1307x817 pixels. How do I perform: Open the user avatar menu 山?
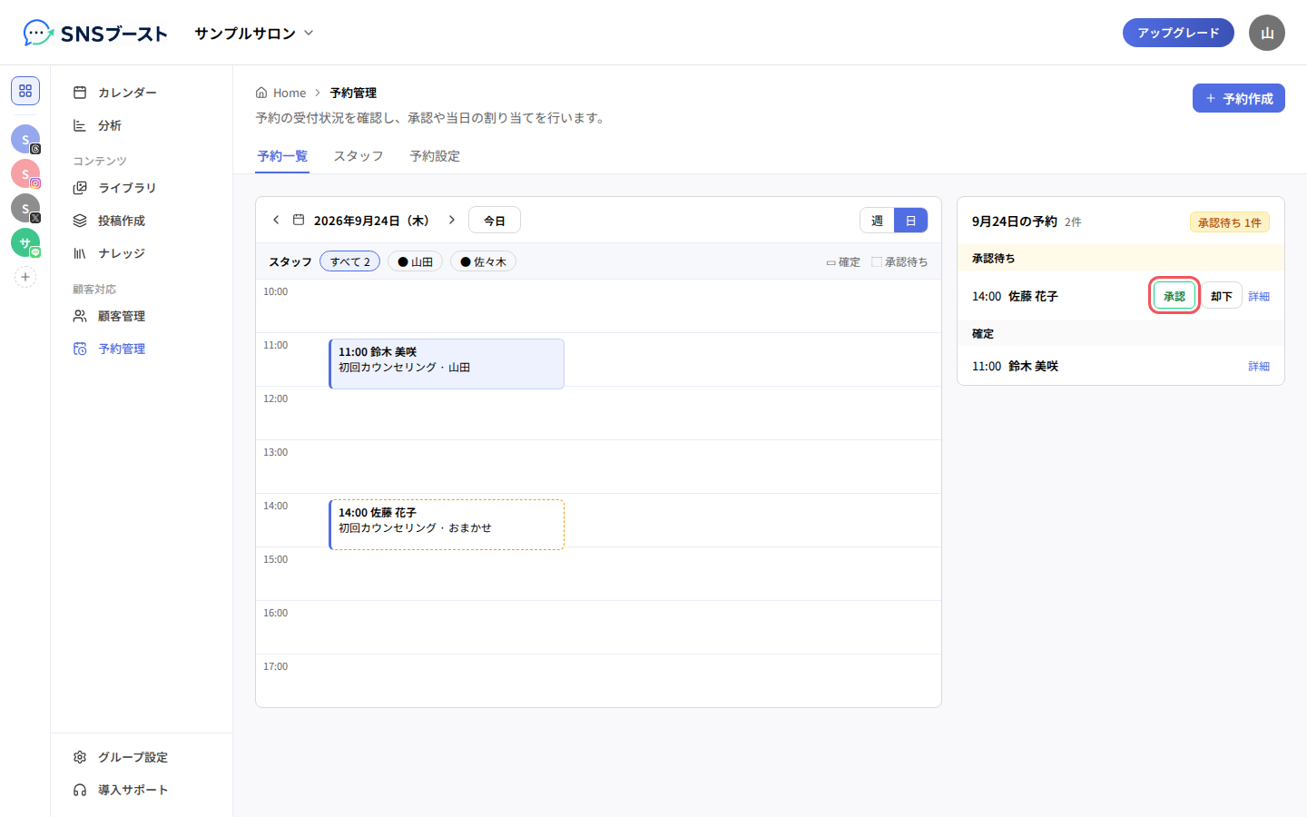(1267, 33)
